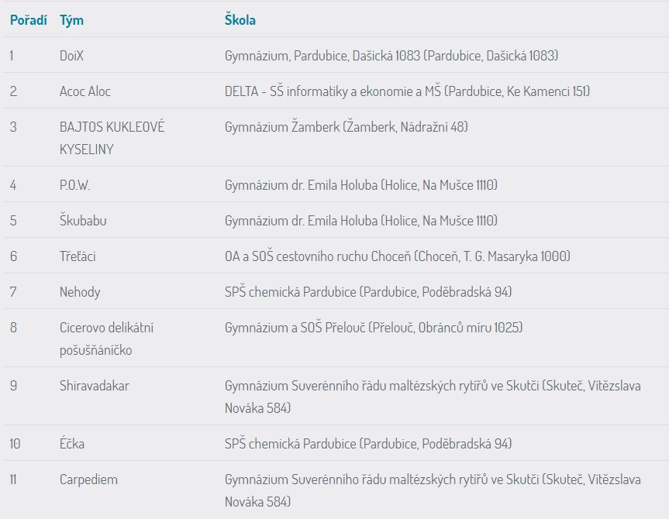Click the Carpediem team name
This screenshot has height=519, width=669.
88,479
